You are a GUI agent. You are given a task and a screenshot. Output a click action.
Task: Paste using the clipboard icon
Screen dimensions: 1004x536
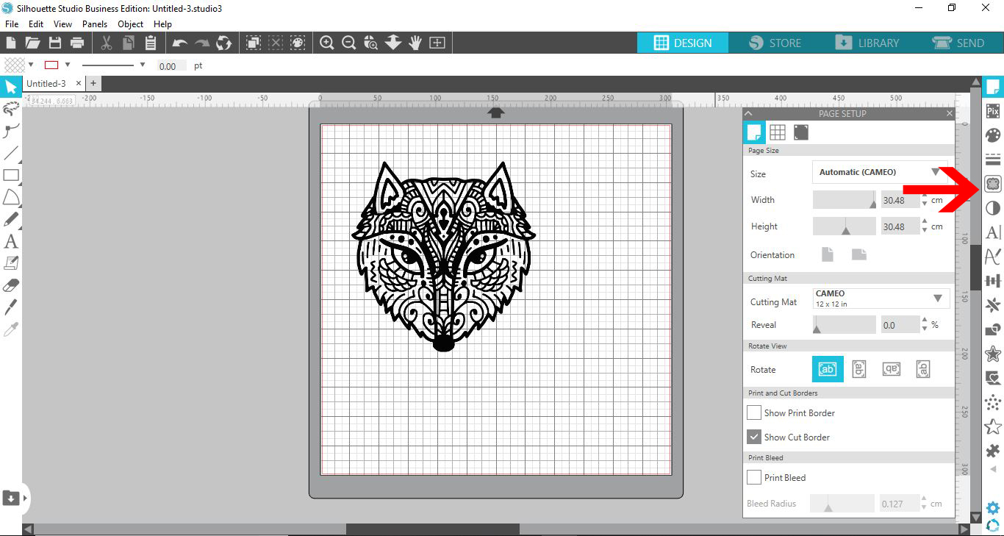click(x=151, y=43)
